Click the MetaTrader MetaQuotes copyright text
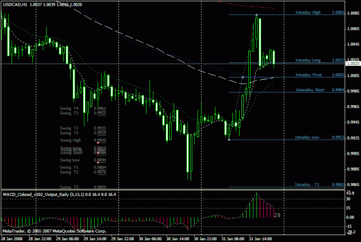 [x=54, y=231]
